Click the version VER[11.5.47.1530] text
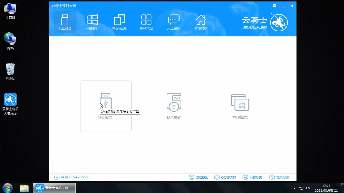Viewport: 344px width, 193px height. tap(75, 177)
